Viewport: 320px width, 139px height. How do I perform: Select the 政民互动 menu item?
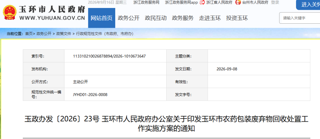(x=156, y=18)
